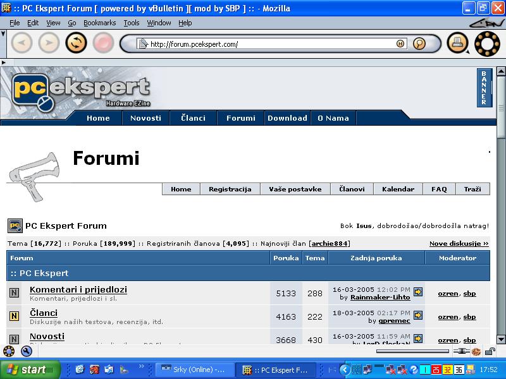The height and width of the screenshot is (379, 506).
Task: Open the URL history dropdown in address bar
Action: (x=400, y=44)
